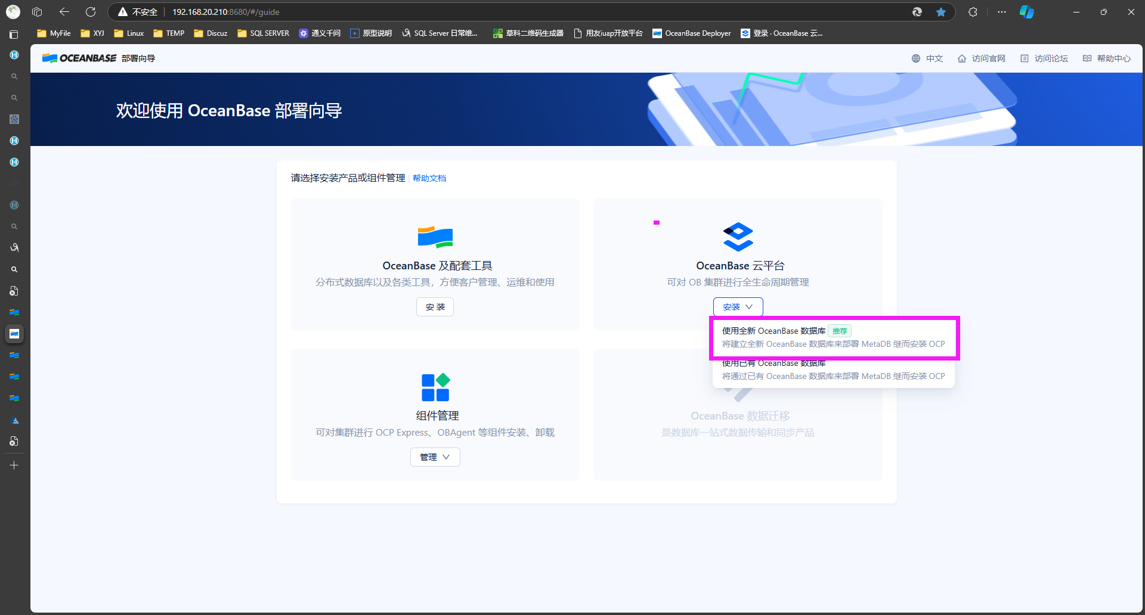1145x615 pixels.
Task: Open the OceanBase Deployer bookmark
Action: (x=692, y=33)
